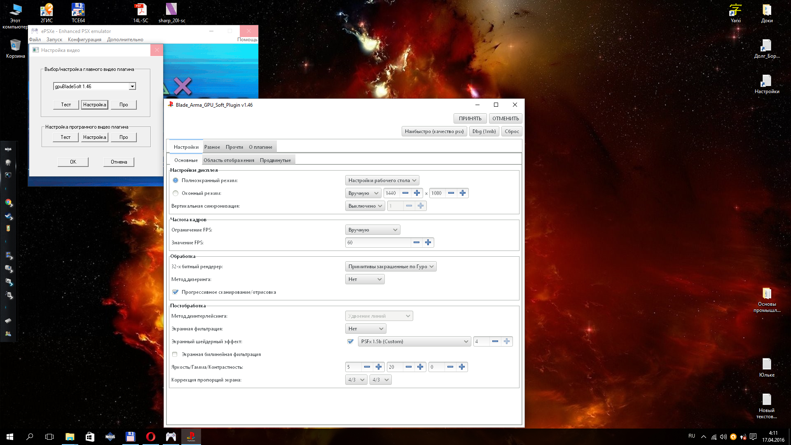Select Оконный режим radio button
This screenshot has height=445, width=791.
pyautogui.click(x=176, y=193)
